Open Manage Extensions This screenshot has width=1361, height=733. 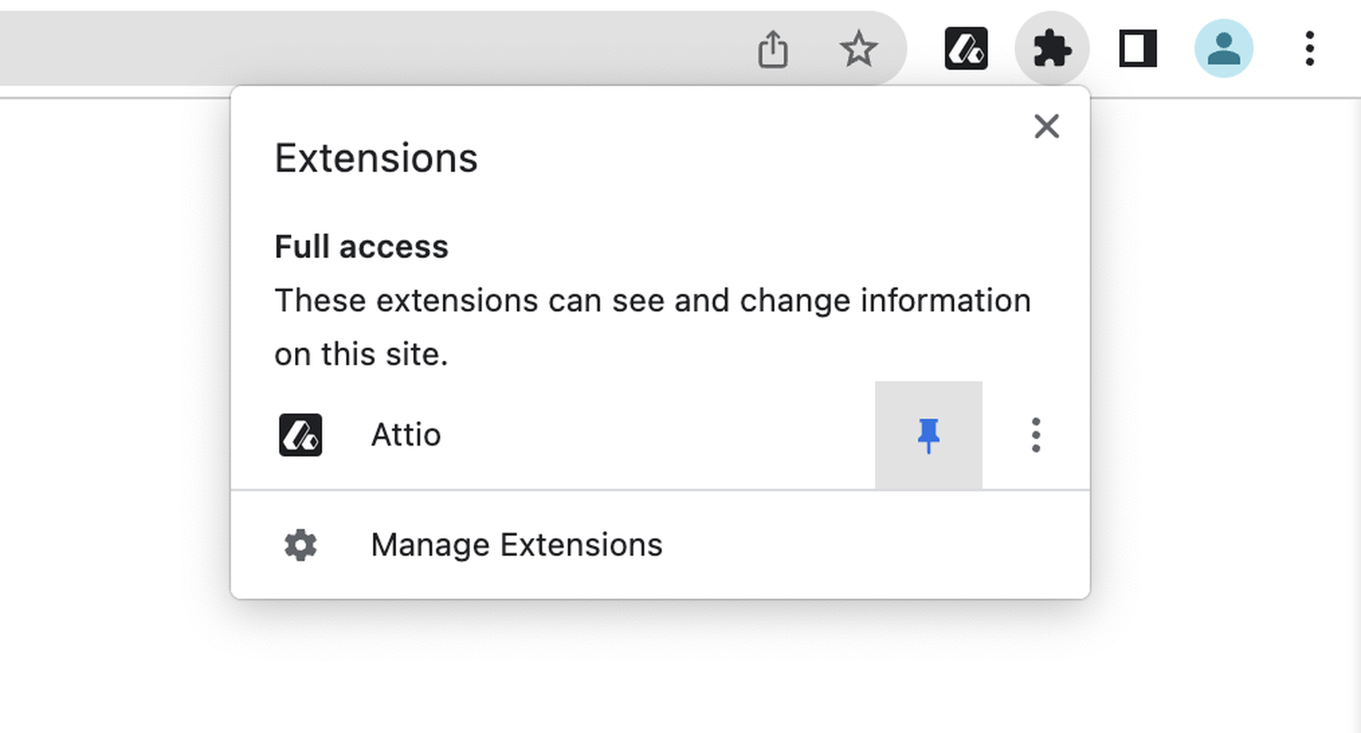tap(516, 545)
